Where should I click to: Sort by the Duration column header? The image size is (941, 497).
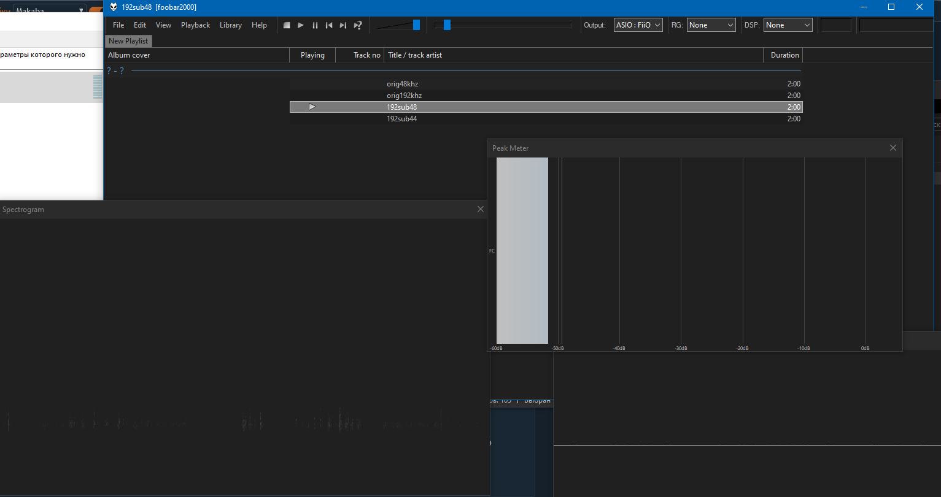pyautogui.click(x=784, y=55)
